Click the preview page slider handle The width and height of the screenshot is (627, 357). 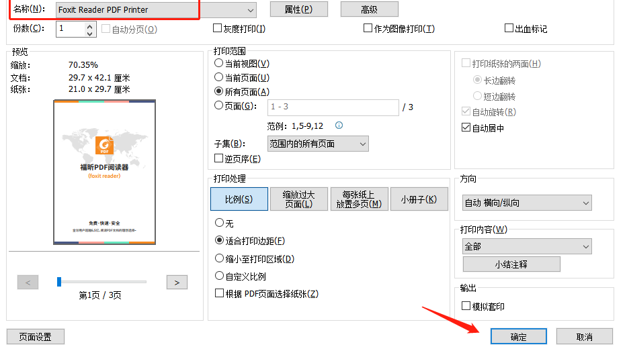(x=59, y=282)
